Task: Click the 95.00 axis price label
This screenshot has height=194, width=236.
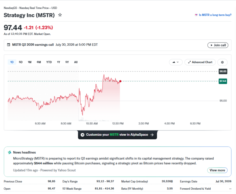Action: click(223, 101)
